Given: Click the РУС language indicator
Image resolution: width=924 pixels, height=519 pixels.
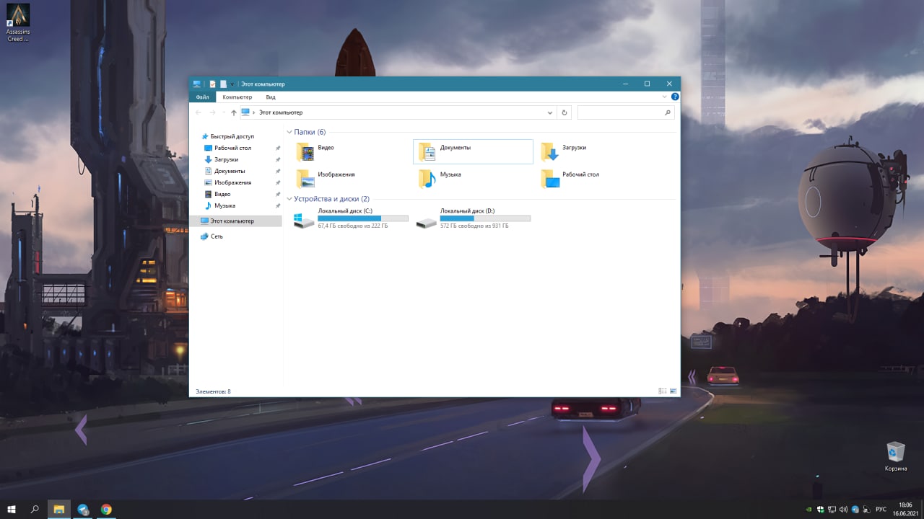Looking at the screenshot, I should (881, 509).
